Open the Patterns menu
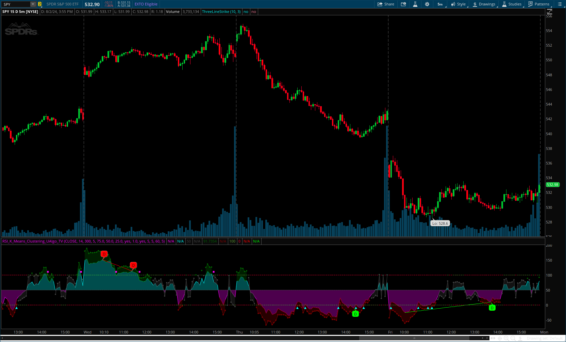 (539, 4)
